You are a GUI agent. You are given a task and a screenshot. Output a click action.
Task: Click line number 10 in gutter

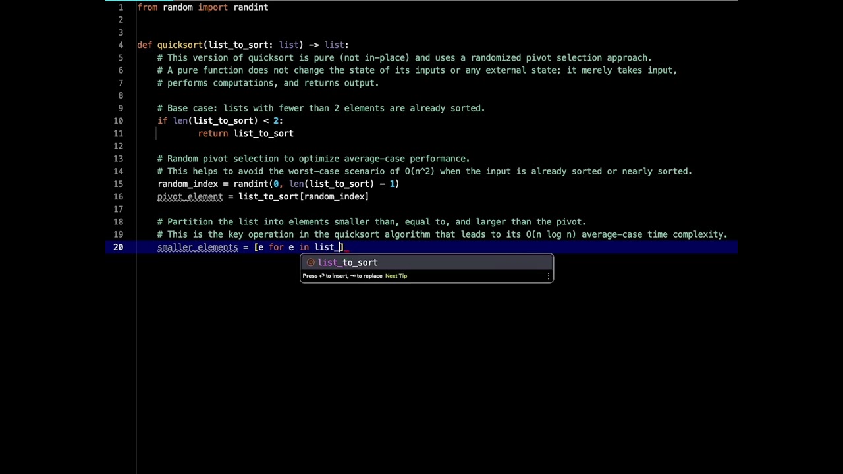pos(118,121)
